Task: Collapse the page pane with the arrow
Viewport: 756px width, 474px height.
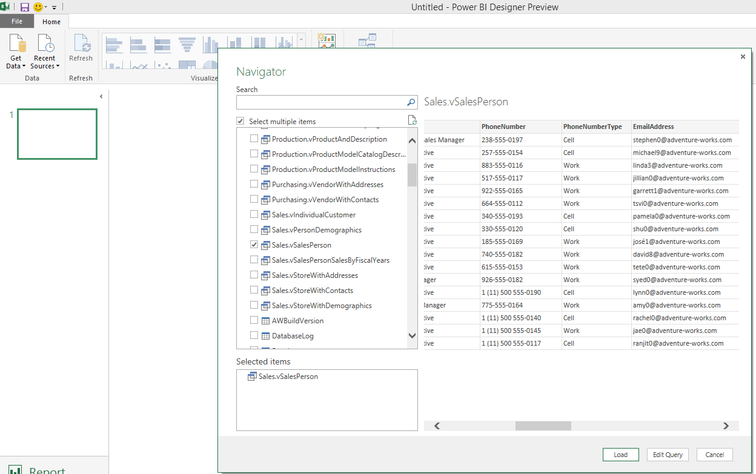Action: (x=101, y=96)
